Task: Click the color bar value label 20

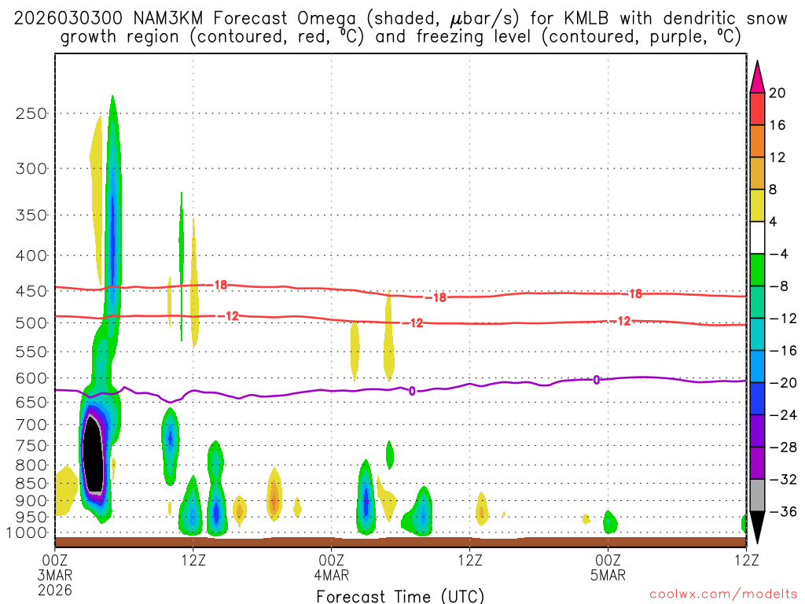Action: tap(777, 93)
